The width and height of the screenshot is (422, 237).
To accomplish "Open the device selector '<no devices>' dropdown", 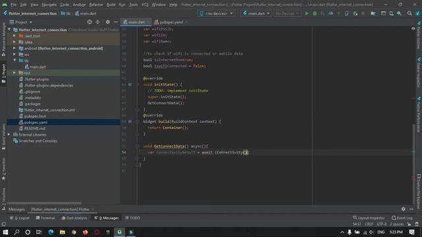I will click(x=216, y=13).
